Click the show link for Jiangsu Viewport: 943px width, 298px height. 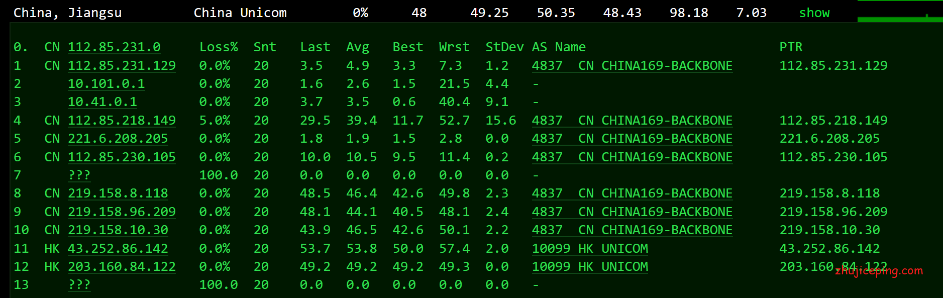point(814,13)
